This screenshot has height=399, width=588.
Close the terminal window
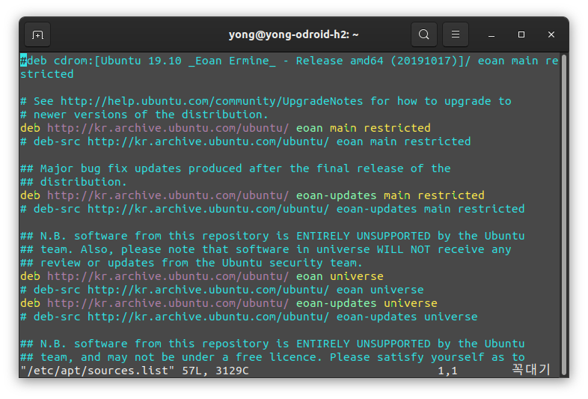[551, 34]
